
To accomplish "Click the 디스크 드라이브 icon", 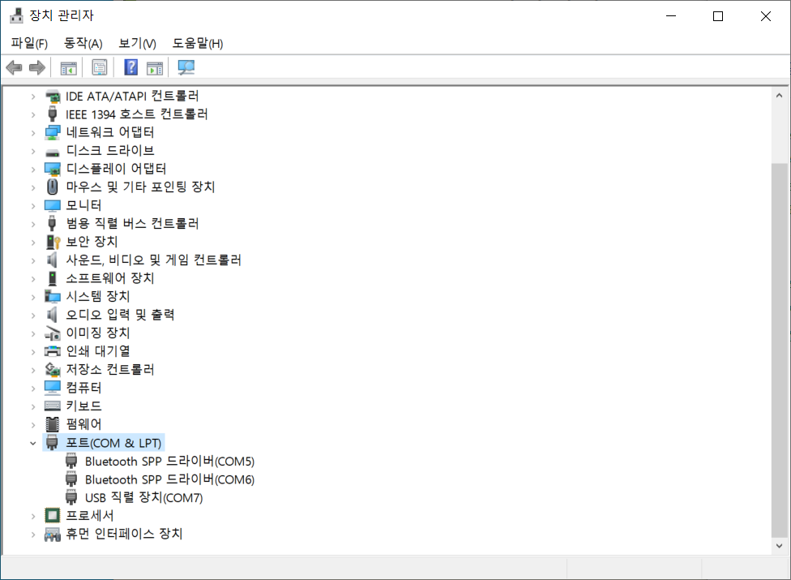I will pyautogui.click(x=53, y=153).
